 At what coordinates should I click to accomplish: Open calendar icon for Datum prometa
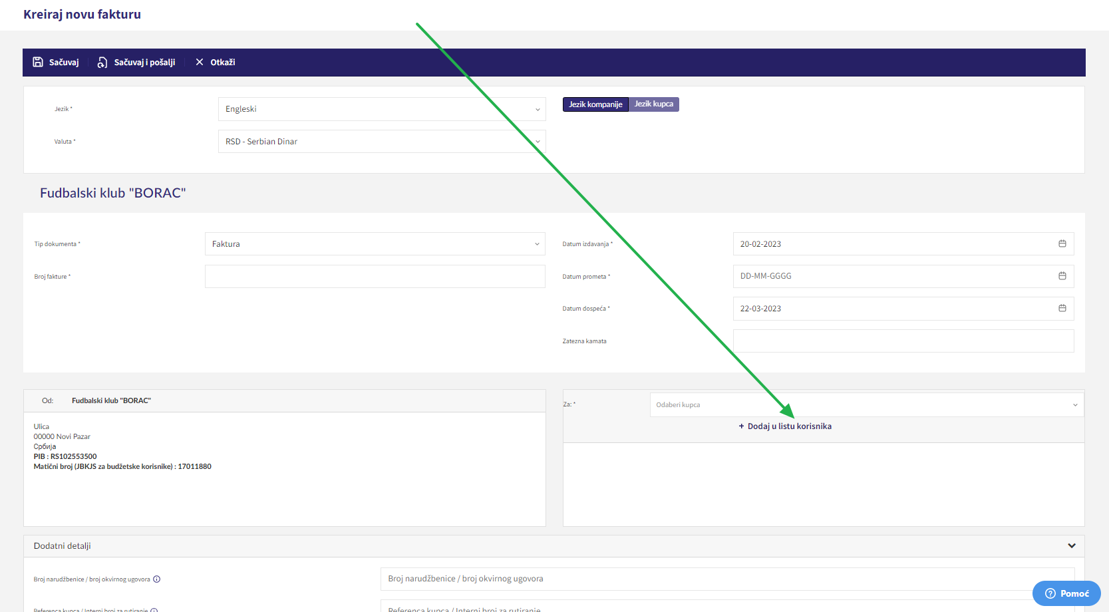coord(1062,276)
